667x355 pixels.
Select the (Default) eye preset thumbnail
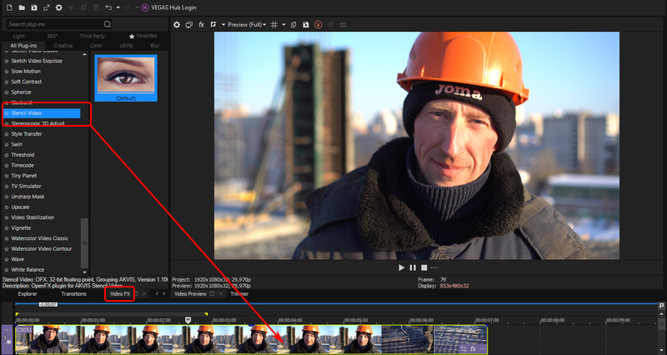pyautogui.click(x=126, y=77)
